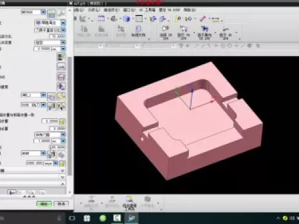
Task: Open the Window menu
Action: tap(129, 10)
